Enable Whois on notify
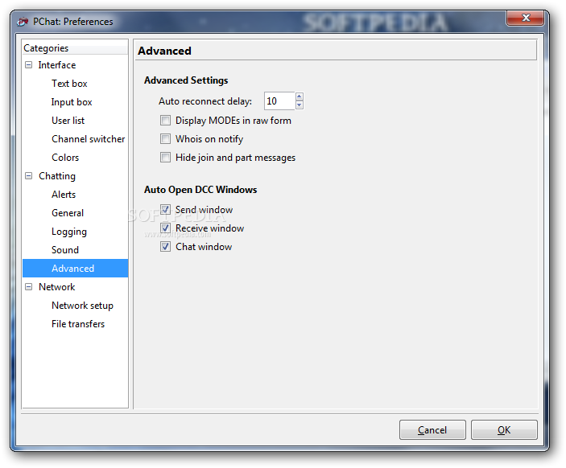 coord(165,139)
